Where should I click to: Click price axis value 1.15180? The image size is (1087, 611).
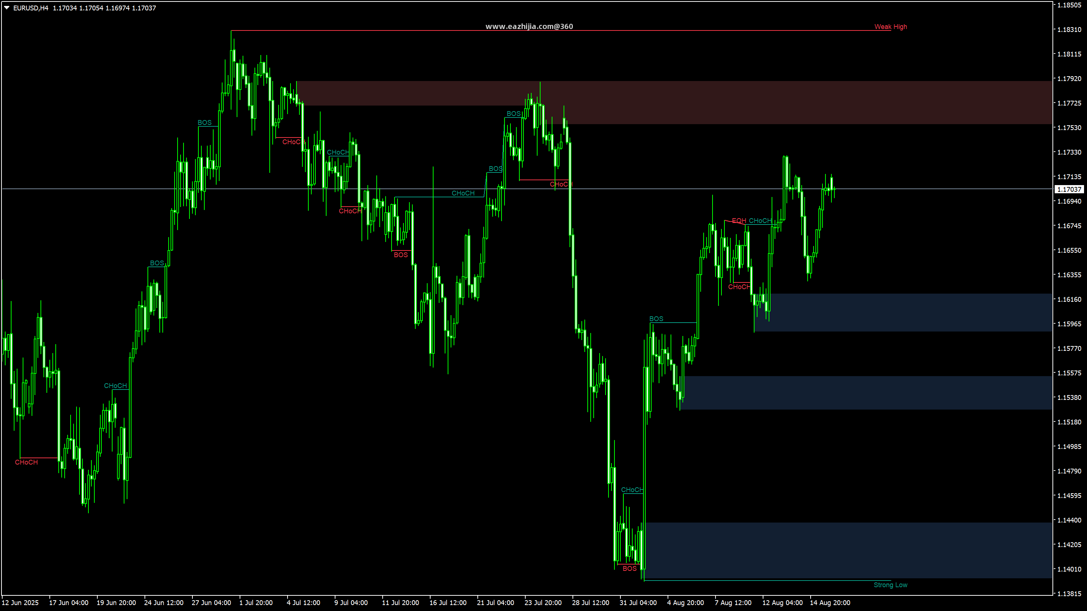(1069, 422)
